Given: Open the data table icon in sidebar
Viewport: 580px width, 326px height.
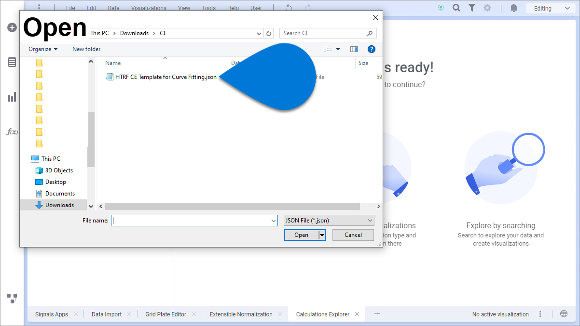Looking at the screenshot, I should pyautogui.click(x=12, y=62).
